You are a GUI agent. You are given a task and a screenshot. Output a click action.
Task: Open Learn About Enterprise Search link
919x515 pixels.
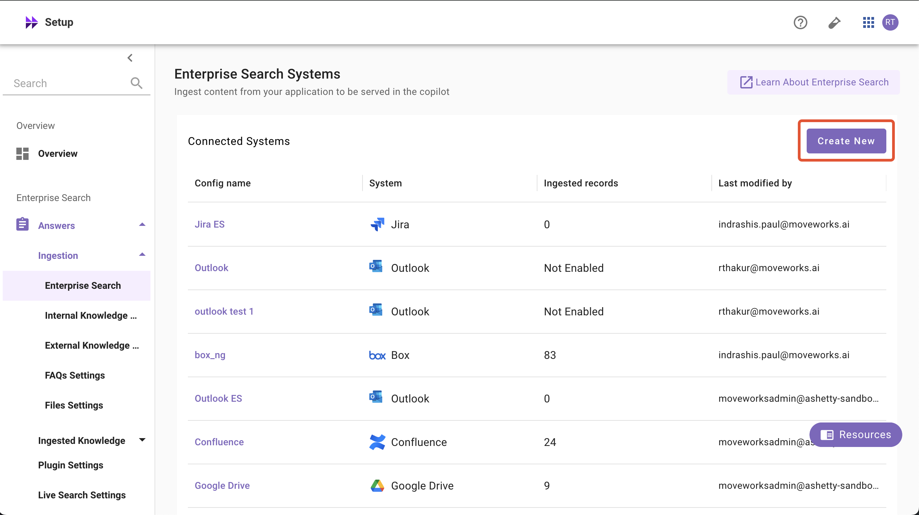click(x=814, y=82)
